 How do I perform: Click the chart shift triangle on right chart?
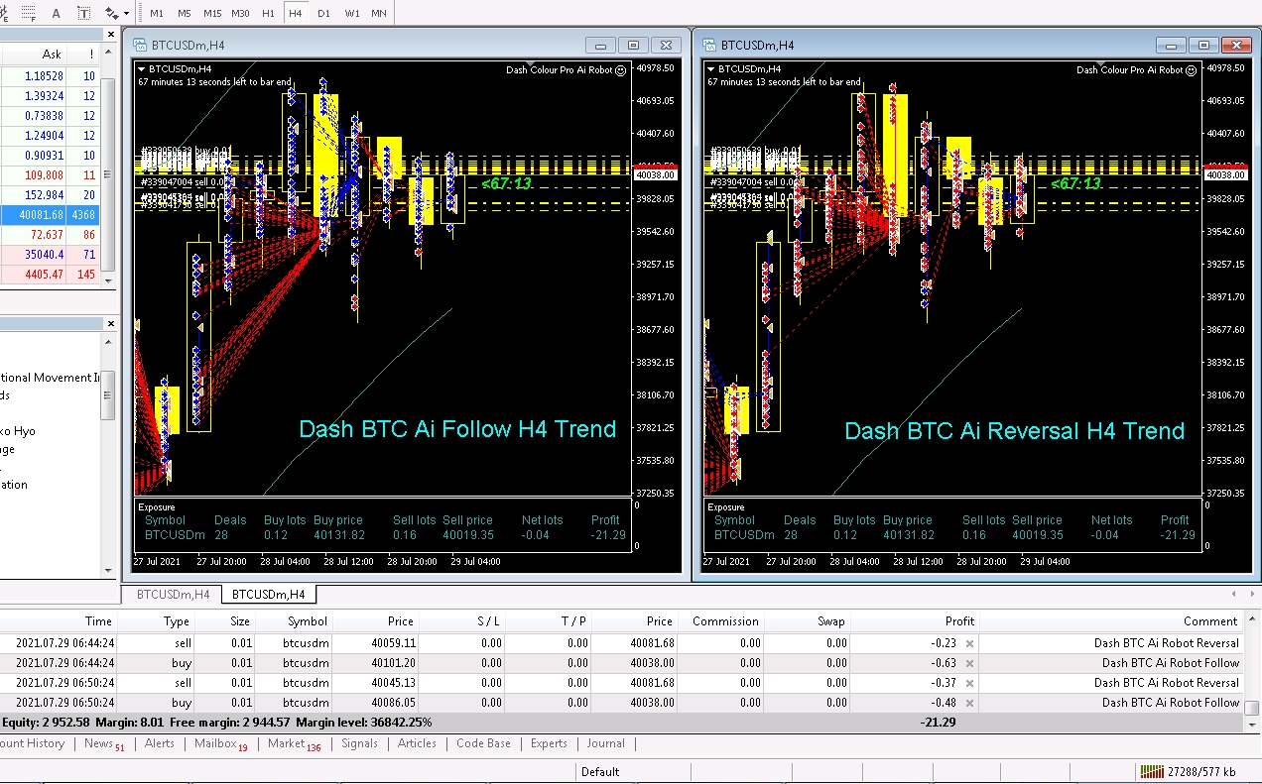[x=1100, y=63]
